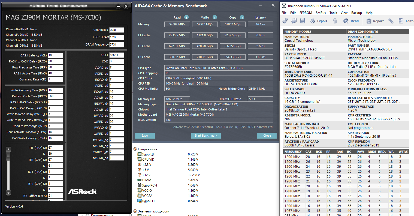The width and height of the screenshot is (414, 216).
Task: Select the CPU VID sensor icon
Action: coord(140,159)
